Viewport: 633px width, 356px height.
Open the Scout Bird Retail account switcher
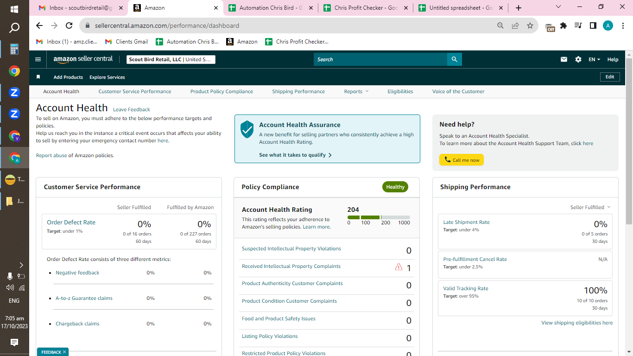171,59
